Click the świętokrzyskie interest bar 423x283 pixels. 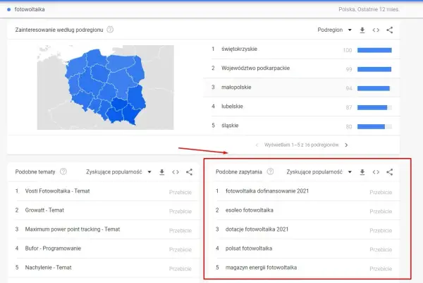point(374,50)
